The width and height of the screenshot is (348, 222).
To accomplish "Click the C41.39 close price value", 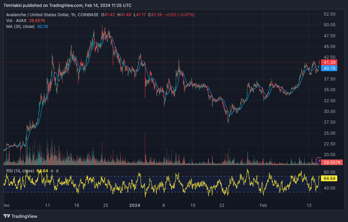I will (155, 15).
